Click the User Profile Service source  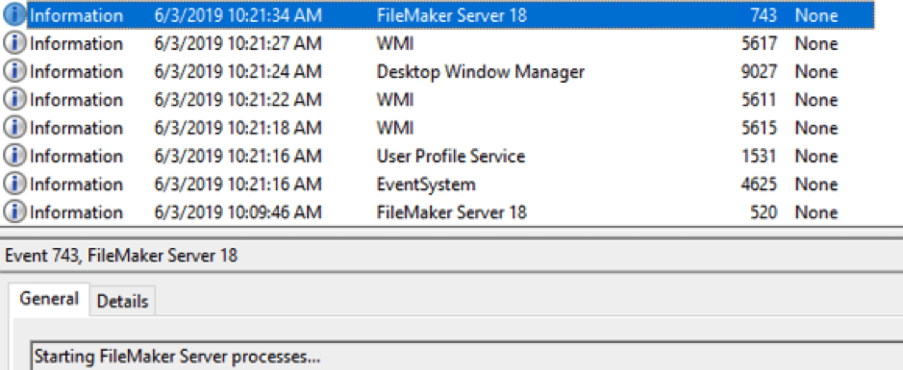(450, 156)
